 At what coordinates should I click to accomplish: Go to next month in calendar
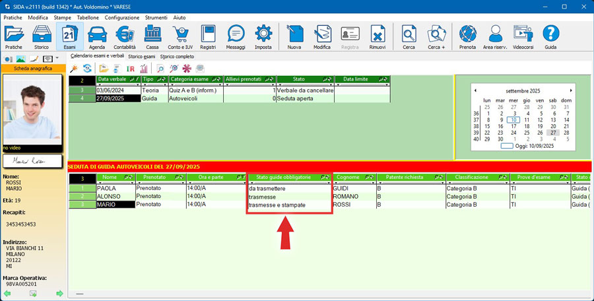(570, 90)
